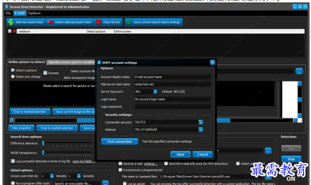
Task: Adjust the Difference tolerance slider
Action: click(43, 143)
